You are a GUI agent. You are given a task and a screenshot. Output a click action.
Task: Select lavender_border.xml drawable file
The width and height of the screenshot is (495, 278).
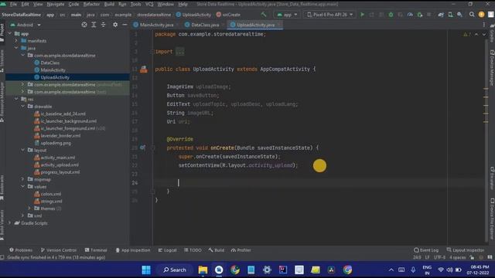point(60,136)
